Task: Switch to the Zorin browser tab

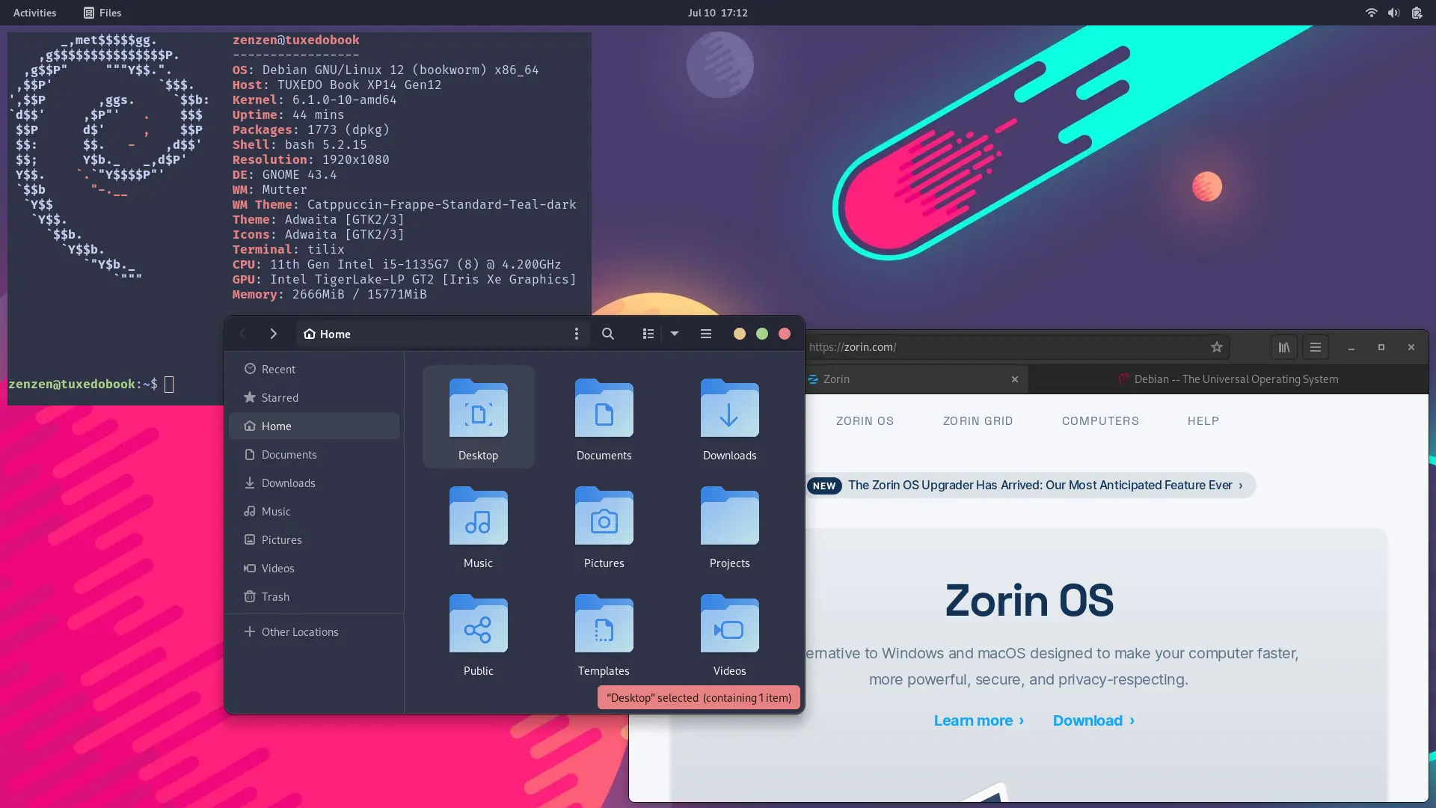Action: pyautogui.click(x=916, y=379)
